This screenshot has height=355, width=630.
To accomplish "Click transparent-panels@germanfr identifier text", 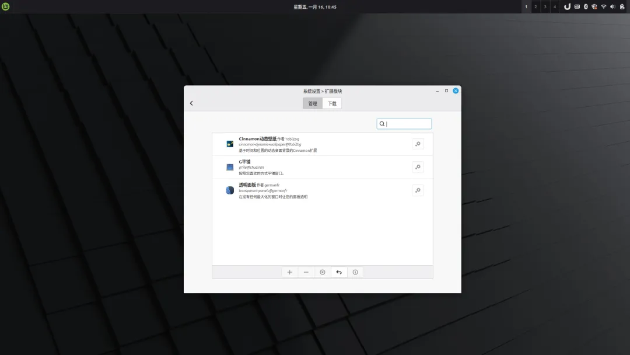I will pyautogui.click(x=262, y=190).
